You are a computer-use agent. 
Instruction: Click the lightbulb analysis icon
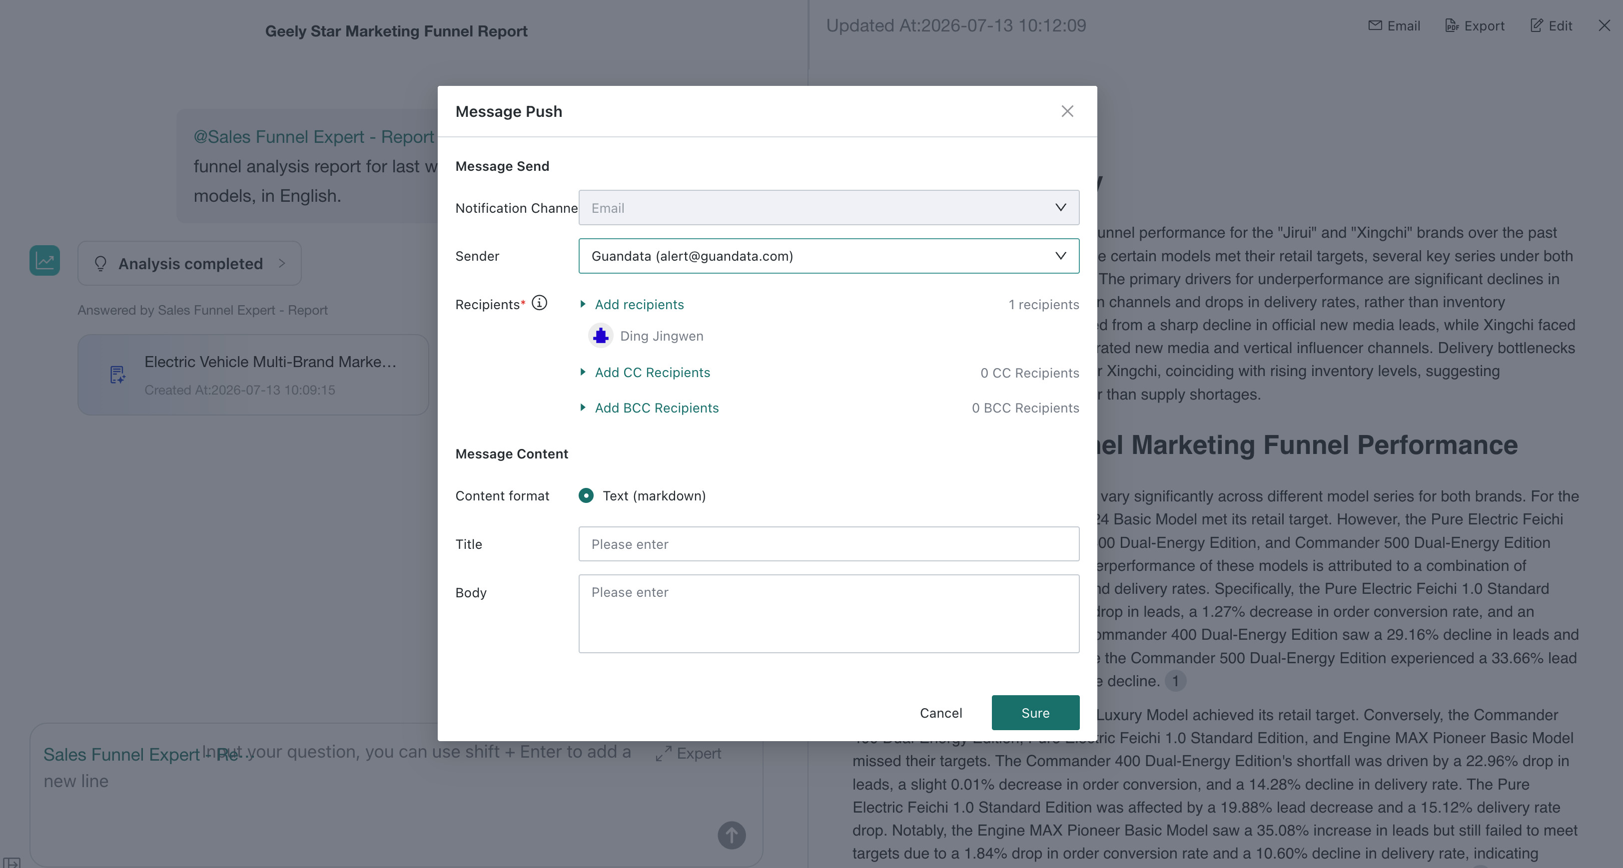click(100, 263)
